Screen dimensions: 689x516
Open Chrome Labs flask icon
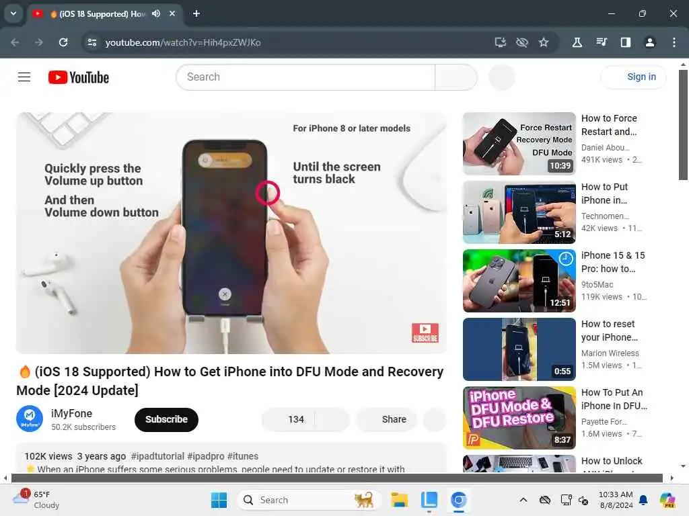click(x=577, y=42)
